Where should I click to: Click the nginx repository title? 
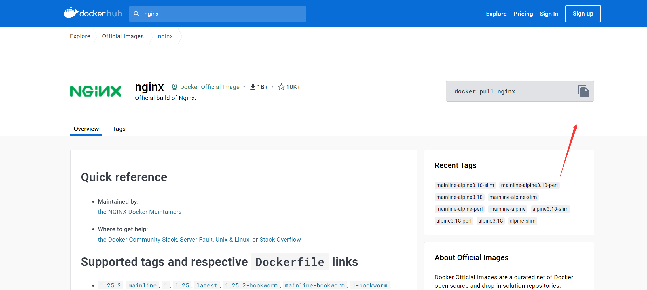pyautogui.click(x=149, y=87)
